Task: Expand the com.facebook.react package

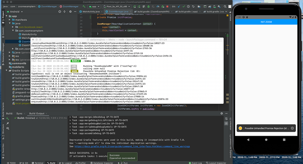Action: coord(13,27)
